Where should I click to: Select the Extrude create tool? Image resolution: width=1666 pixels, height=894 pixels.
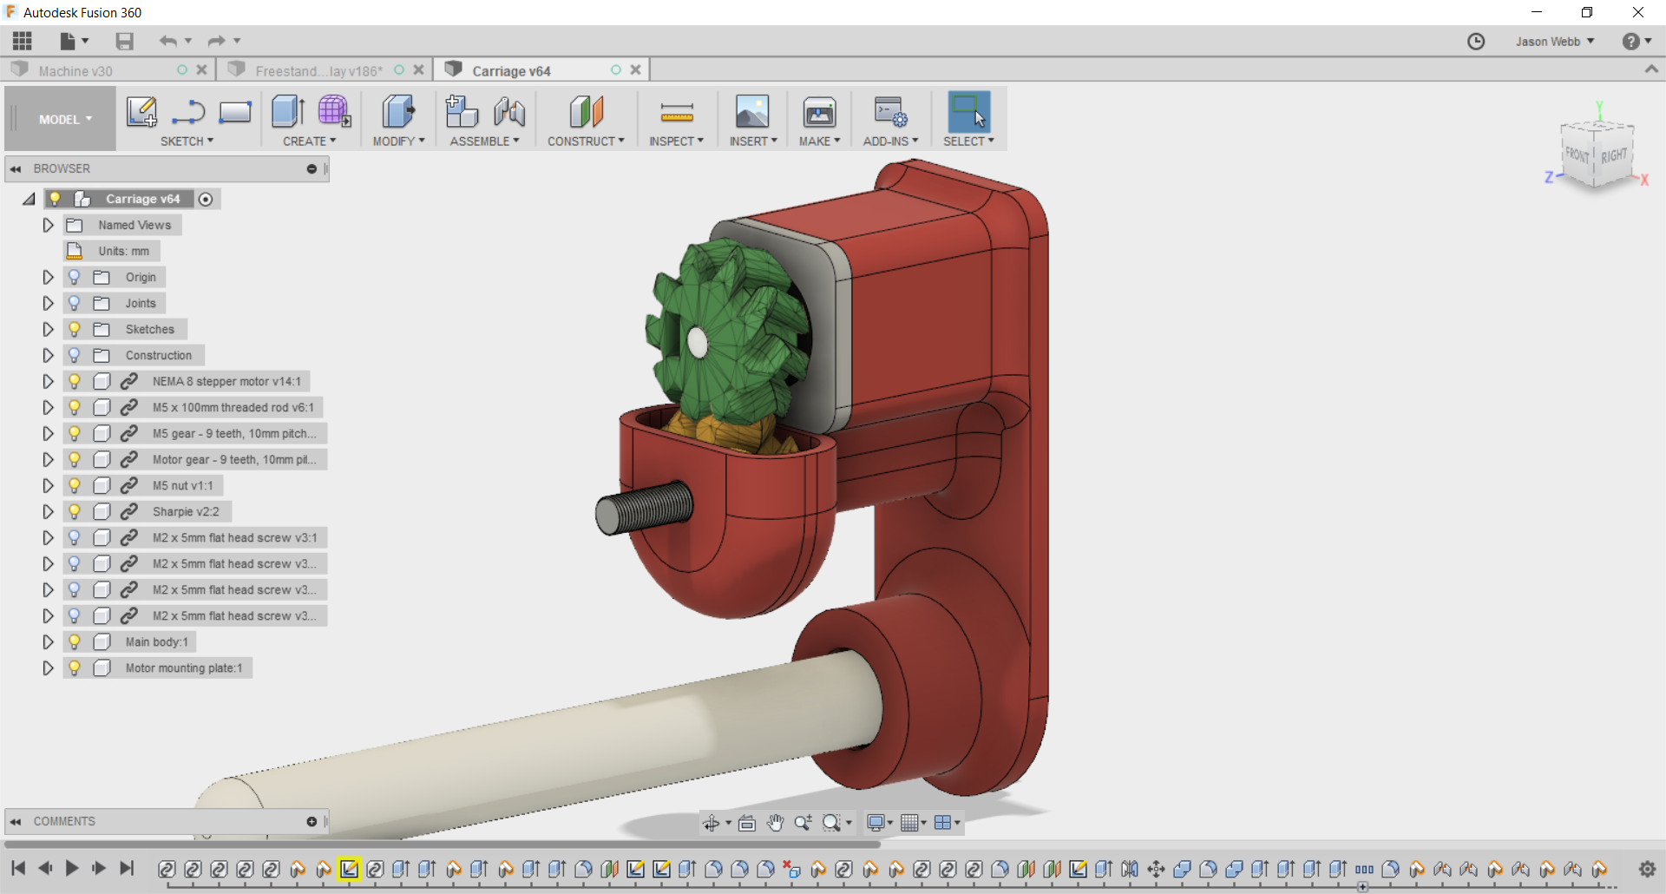288,112
